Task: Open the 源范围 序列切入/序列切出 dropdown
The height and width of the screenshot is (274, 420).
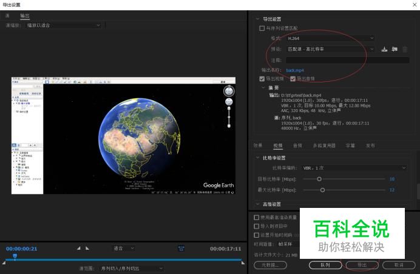Action: 131,269
